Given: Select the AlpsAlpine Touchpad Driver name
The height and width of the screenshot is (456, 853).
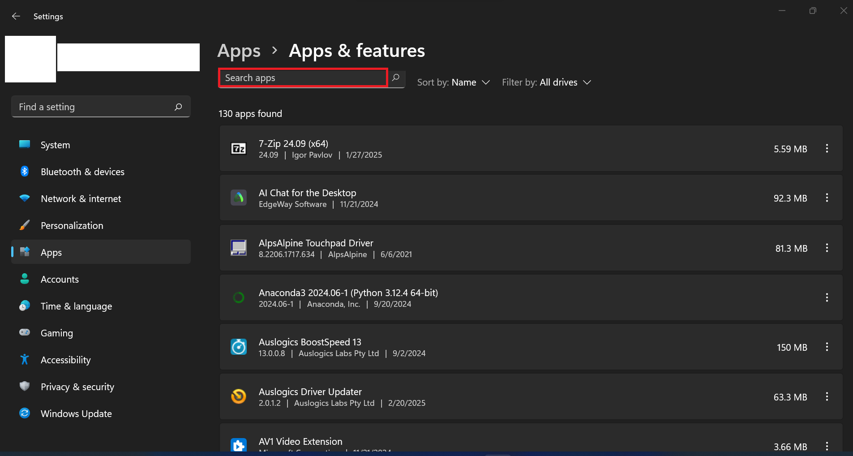Looking at the screenshot, I should coord(316,243).
